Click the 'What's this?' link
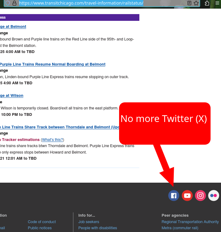The width and height of the screenshot is (221, 232). pos(52,140)
